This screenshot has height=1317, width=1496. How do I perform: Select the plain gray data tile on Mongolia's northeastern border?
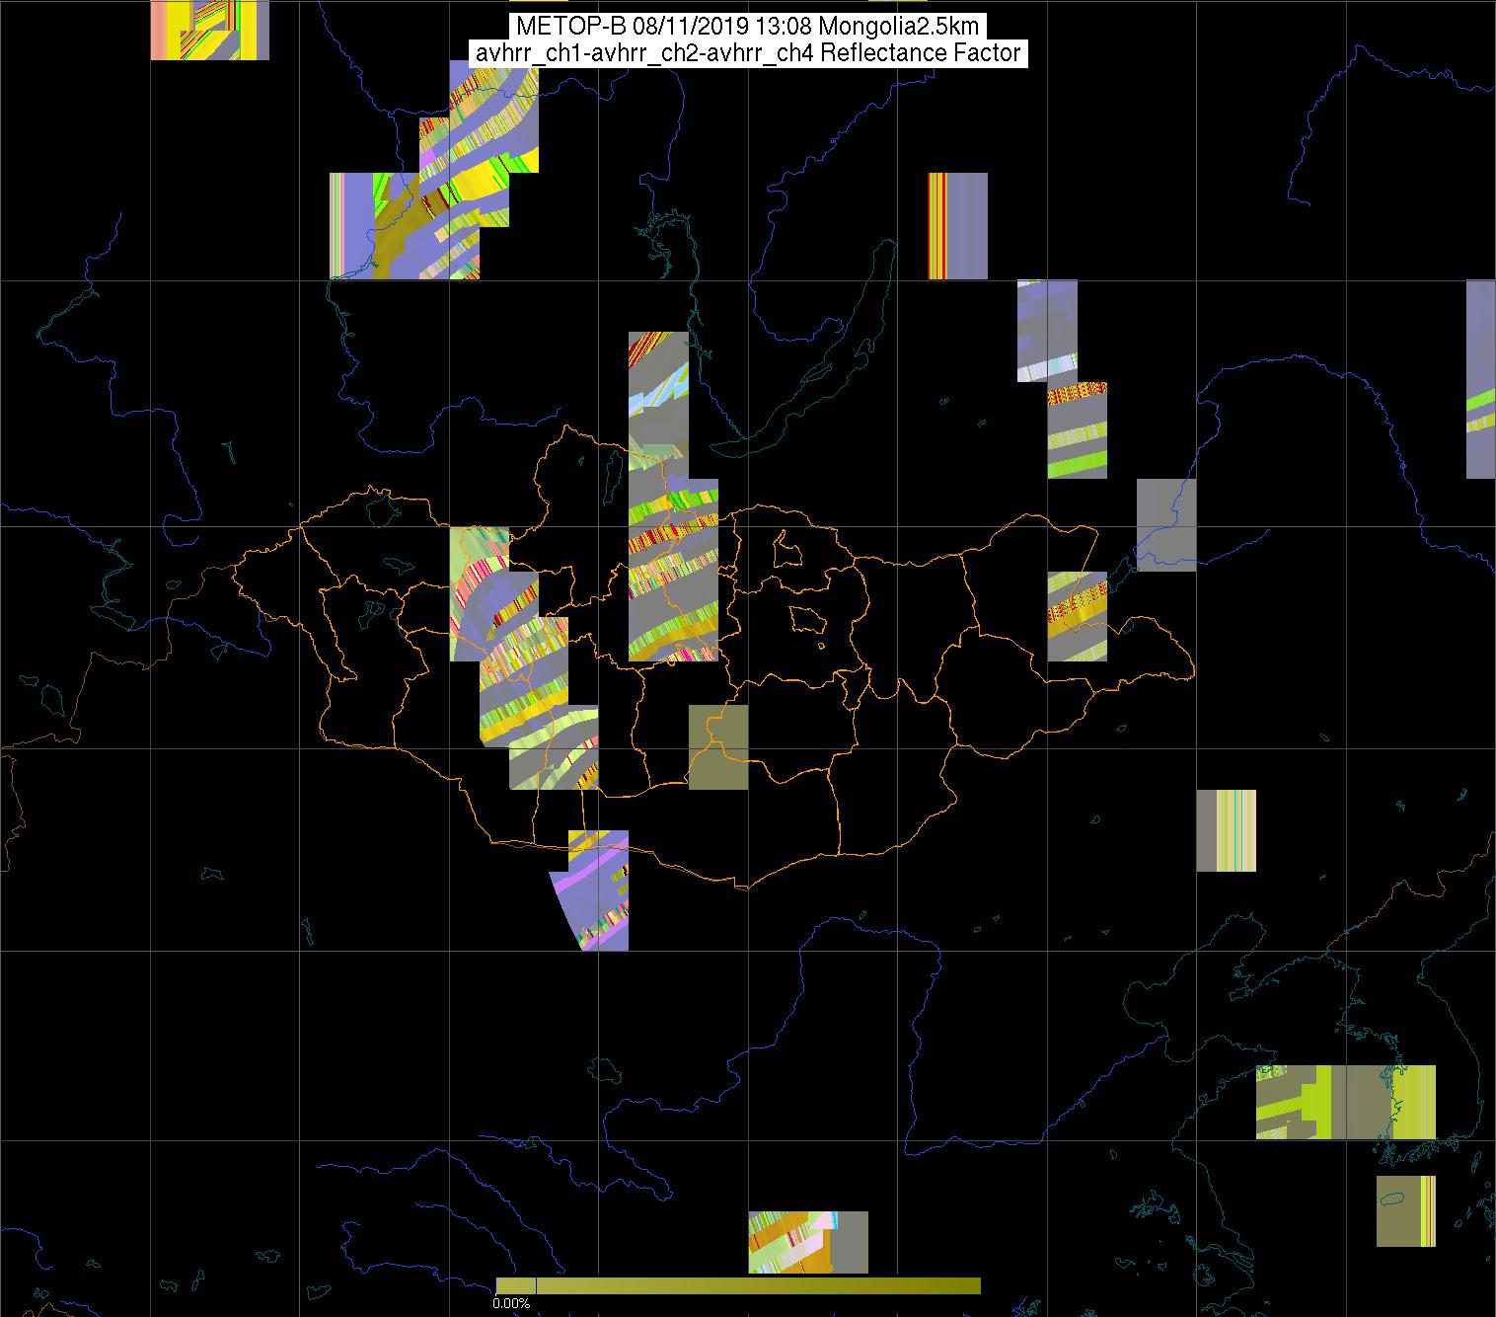click(x=1166, y=524)
